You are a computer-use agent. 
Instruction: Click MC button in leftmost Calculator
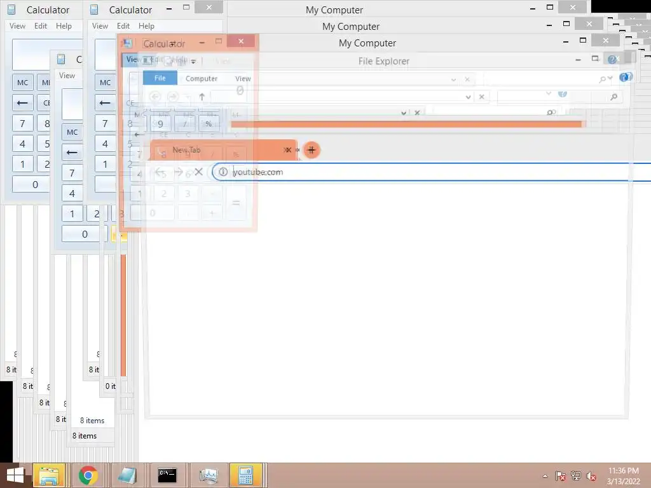pyautogui.click(x=22, y=83)
